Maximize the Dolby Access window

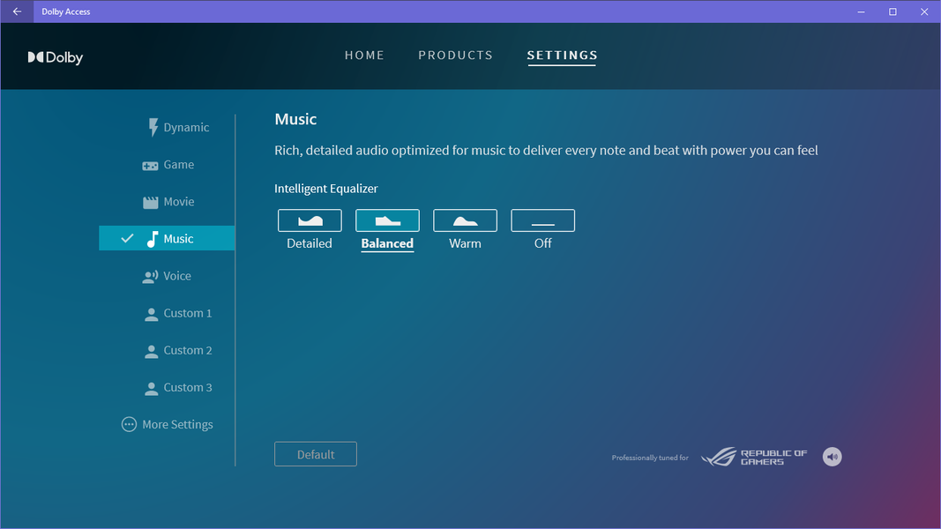[x=893, y=11]
